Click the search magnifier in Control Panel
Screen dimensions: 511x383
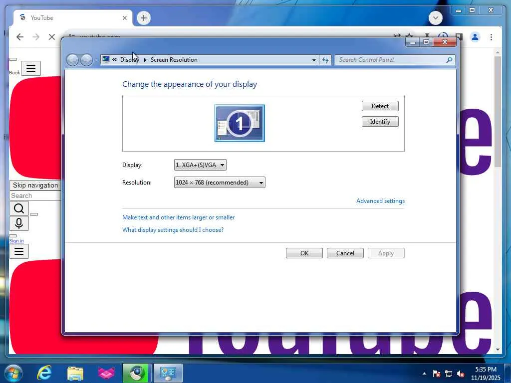(x=450, y=60)
